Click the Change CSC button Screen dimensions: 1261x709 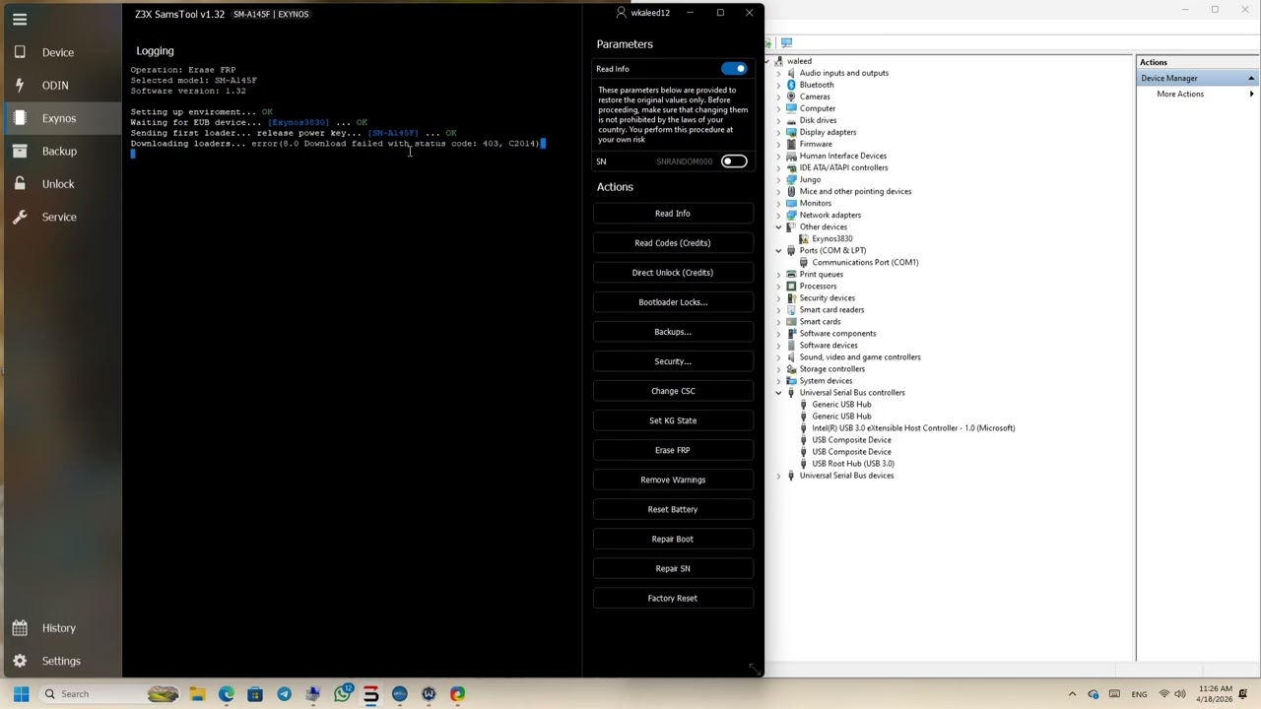[x=673, y=391]
